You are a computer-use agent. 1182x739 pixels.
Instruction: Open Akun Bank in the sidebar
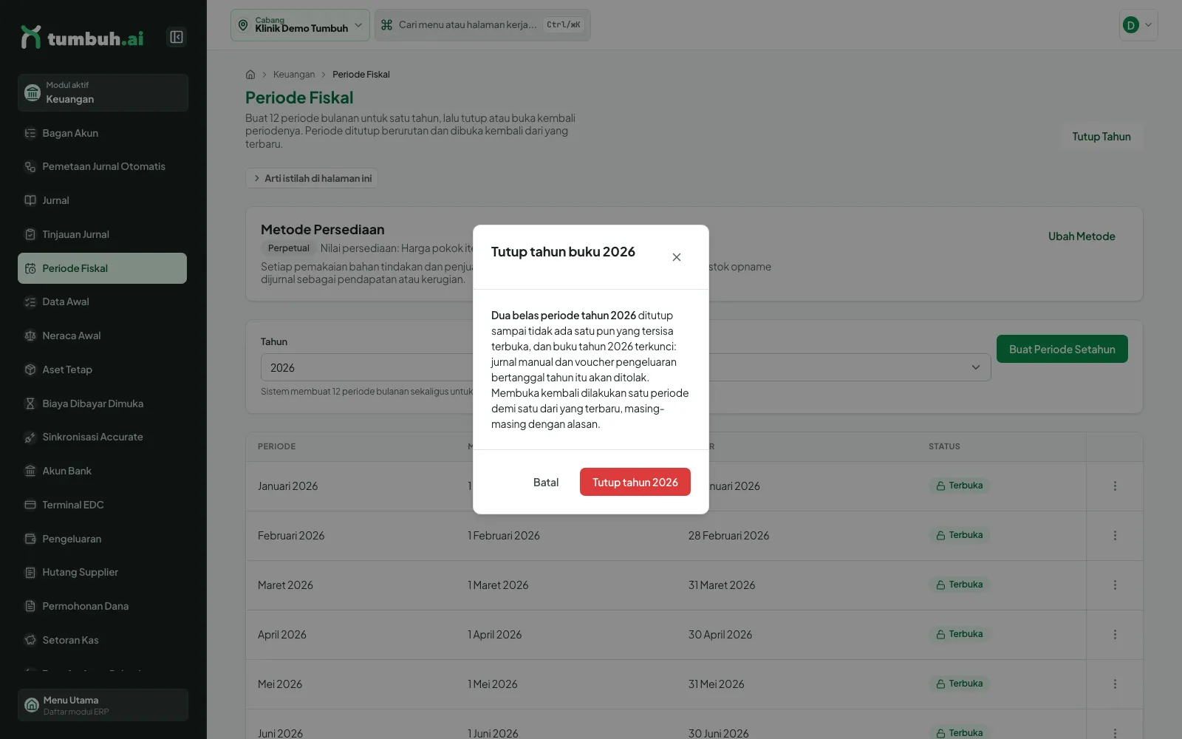pyautogui.click(x=102, y=471)
